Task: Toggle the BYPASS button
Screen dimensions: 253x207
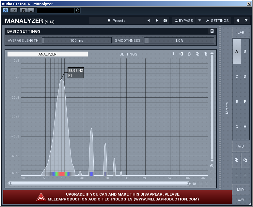Action: pos(183,21)
